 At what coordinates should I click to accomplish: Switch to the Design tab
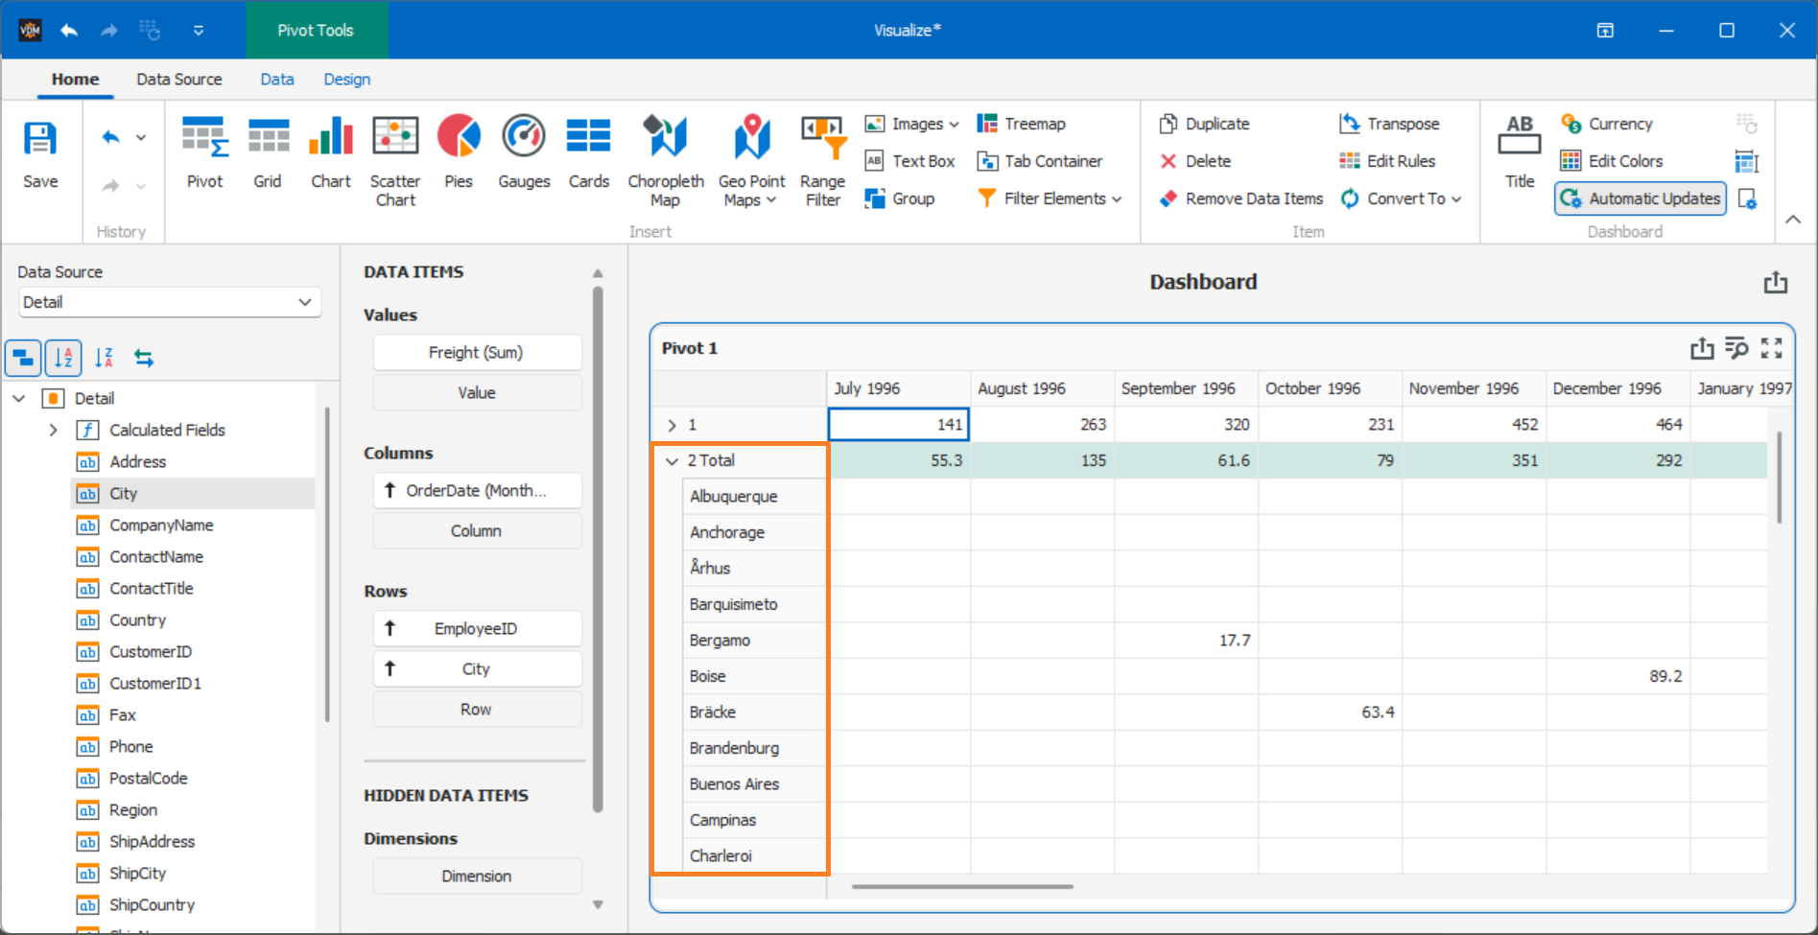click(346, 79)
